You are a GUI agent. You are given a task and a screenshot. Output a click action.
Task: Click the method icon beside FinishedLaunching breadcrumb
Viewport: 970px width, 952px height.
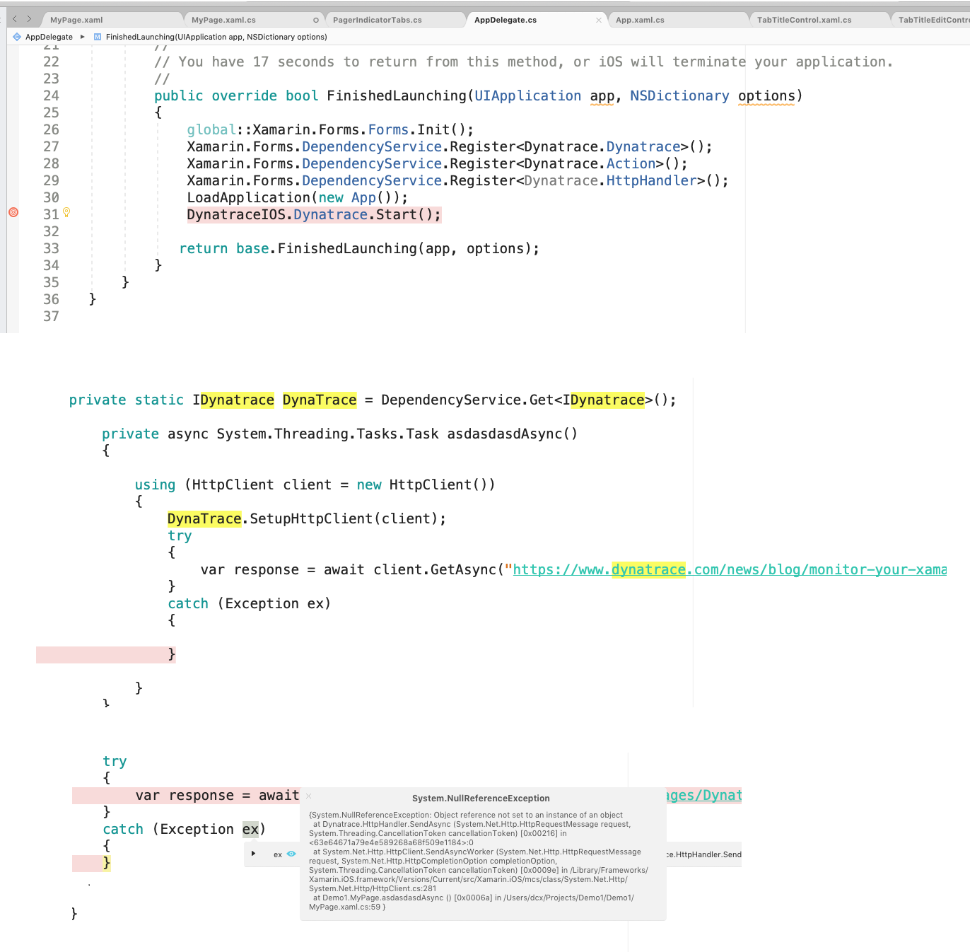pyautogui.click(x=98, y=37)
